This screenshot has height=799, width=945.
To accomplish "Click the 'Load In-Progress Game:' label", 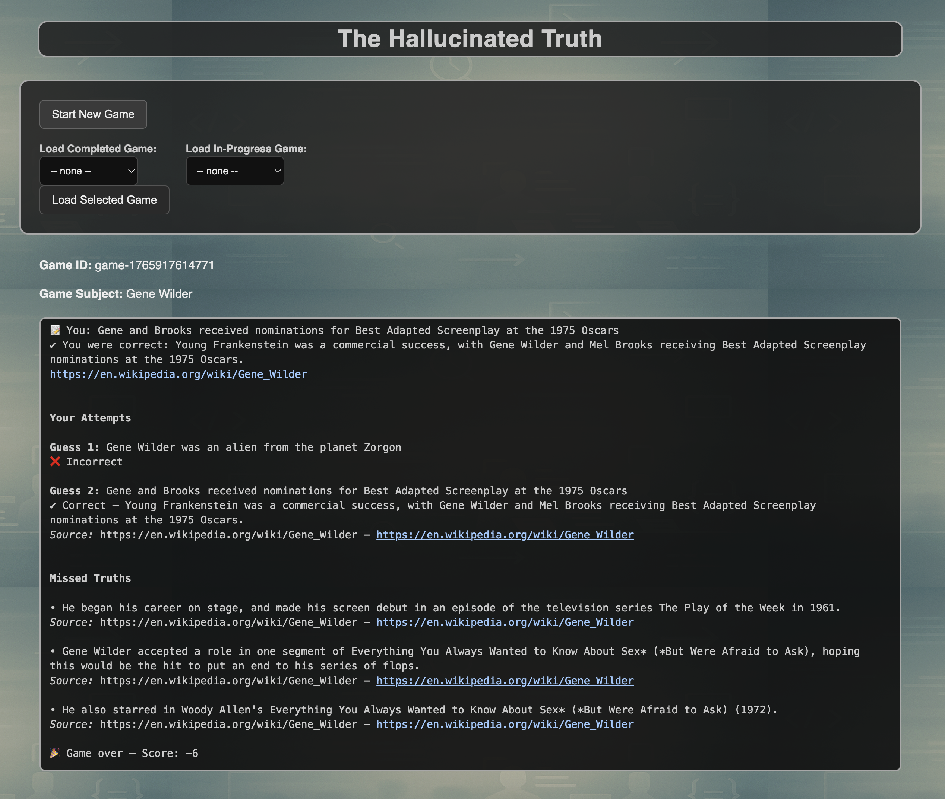I will click(x=246, y=149).
